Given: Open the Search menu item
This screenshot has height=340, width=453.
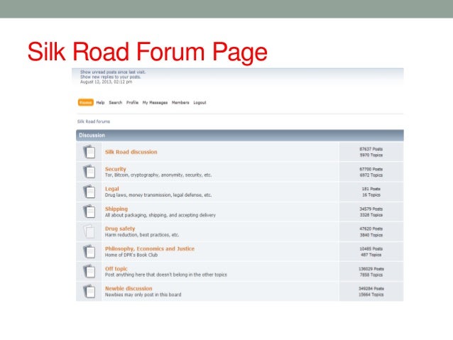Looking at the screenshot, I should (x=116, y=102).
